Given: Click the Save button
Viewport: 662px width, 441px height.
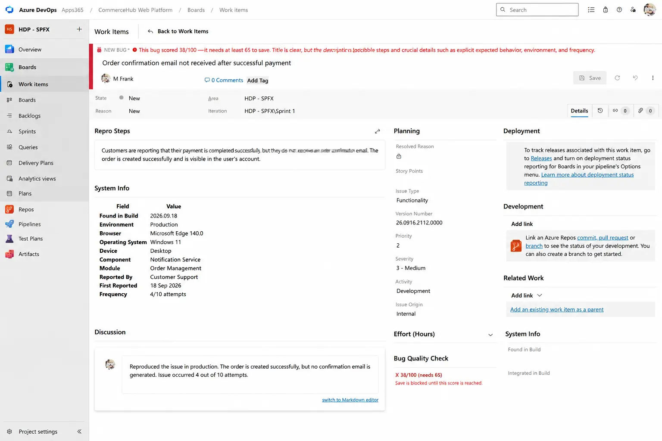Looking at the screenshot, I should [x=590, y=78].
